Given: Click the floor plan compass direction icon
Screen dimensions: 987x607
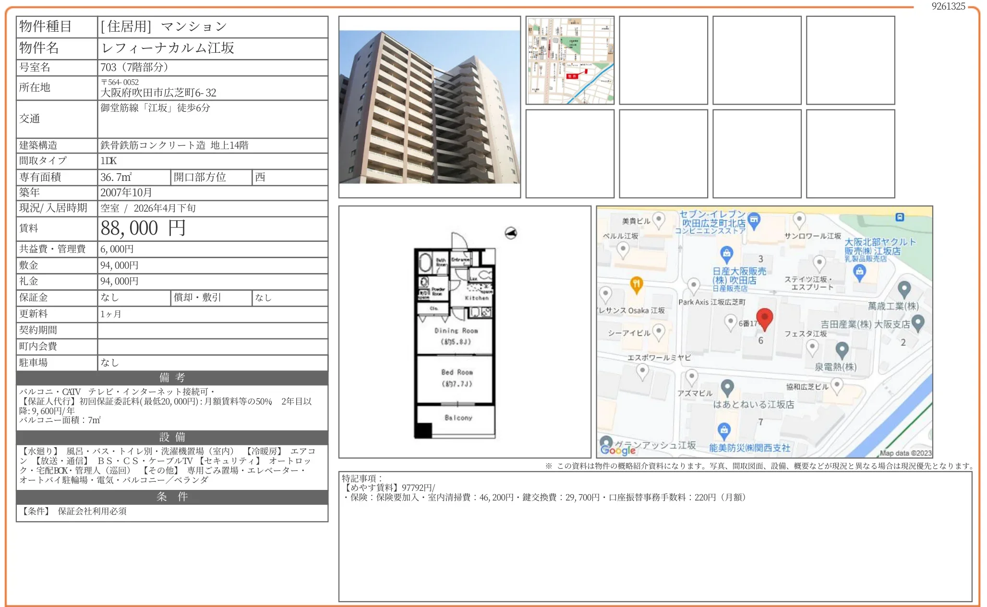Looking at the screenshot, I should click(x=511, y=233).
